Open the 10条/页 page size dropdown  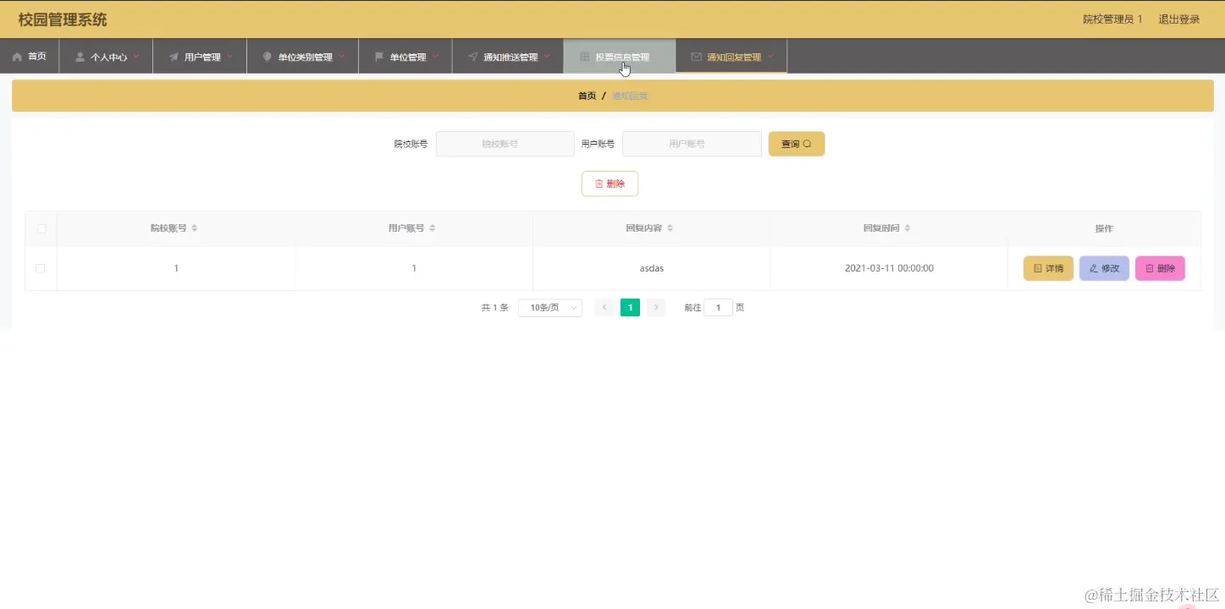[x=549, y=308]
